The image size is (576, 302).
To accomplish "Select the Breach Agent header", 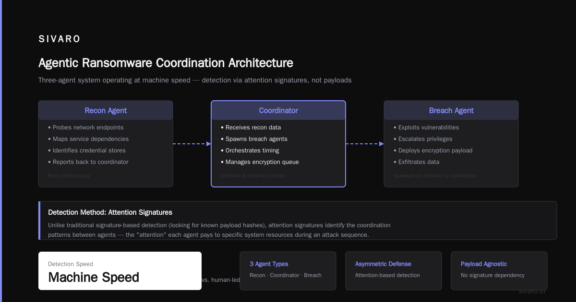I will click(451, 110).
